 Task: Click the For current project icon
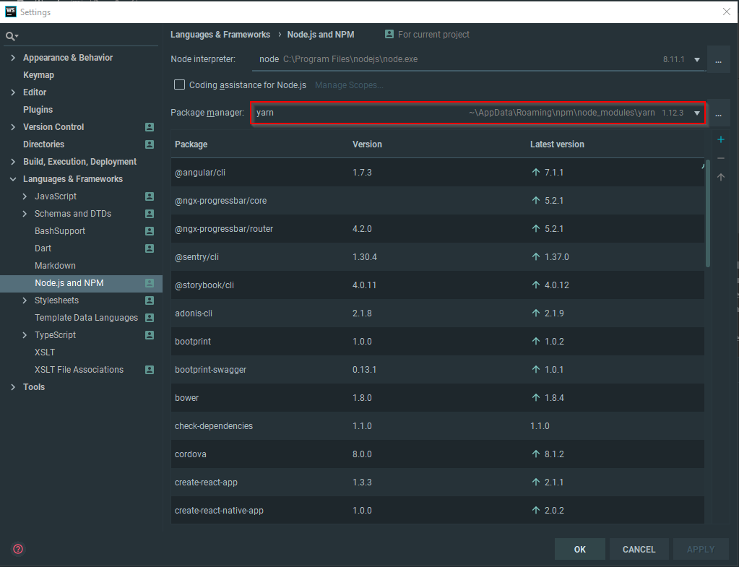[x=389, y=34]
